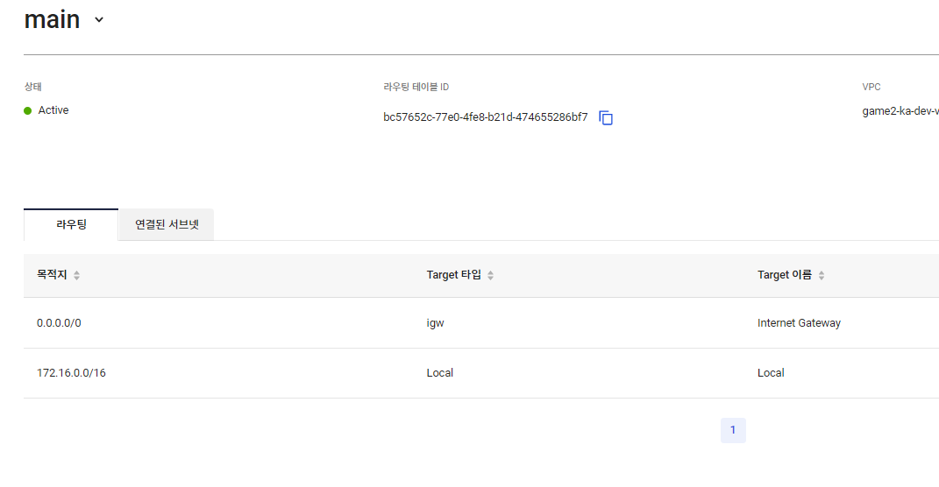Click the Local target type cell
939x487 pixels.
(x=439, y=373)
